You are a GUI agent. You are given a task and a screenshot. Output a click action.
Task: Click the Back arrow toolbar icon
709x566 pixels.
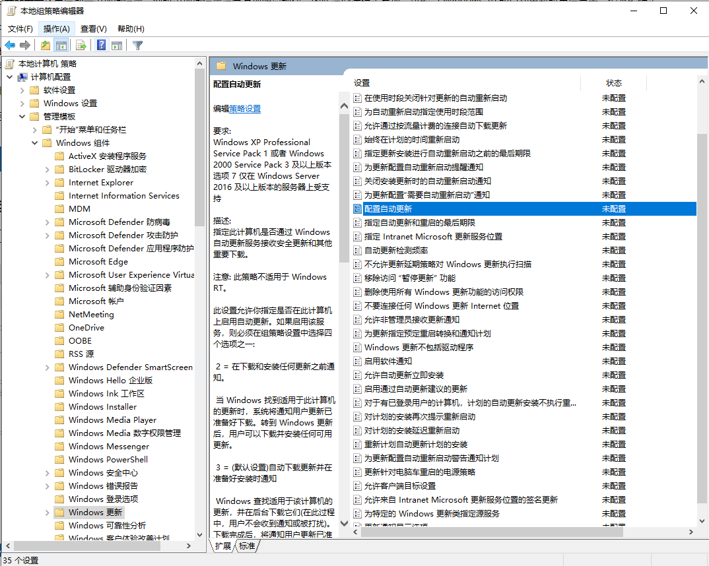pos(10,45)
